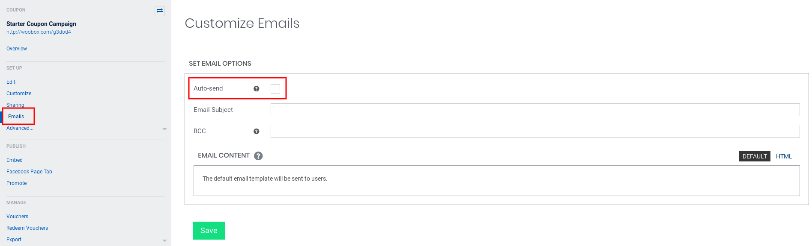Open the woobox.com campaign URL link
Image resolution: width=812 pixels, height=246 pixels.
coord(39,32)
